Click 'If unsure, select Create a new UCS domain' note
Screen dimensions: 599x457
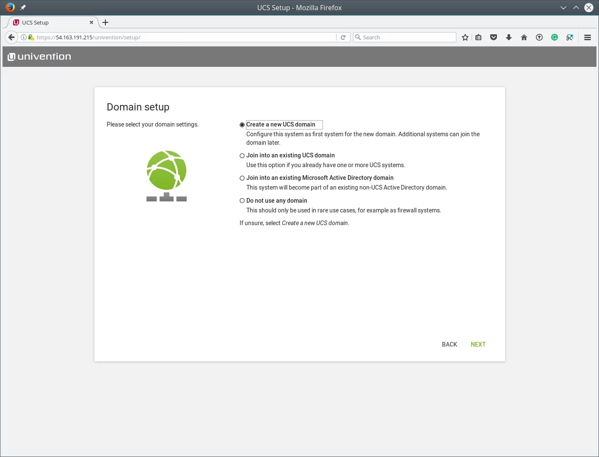(x=295, y=223)
